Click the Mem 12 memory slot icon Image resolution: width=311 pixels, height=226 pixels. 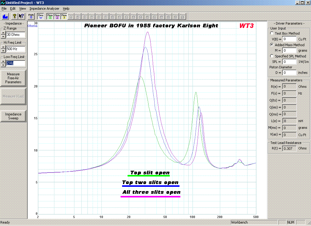click(127, 16)
